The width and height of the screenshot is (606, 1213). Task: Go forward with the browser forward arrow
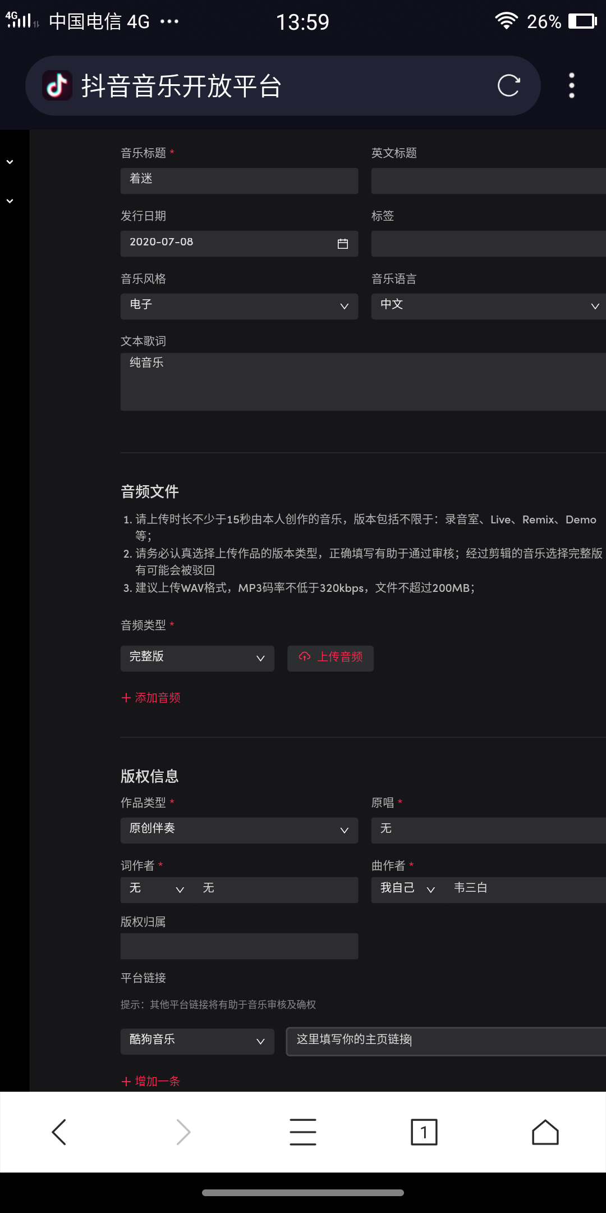182,1132
